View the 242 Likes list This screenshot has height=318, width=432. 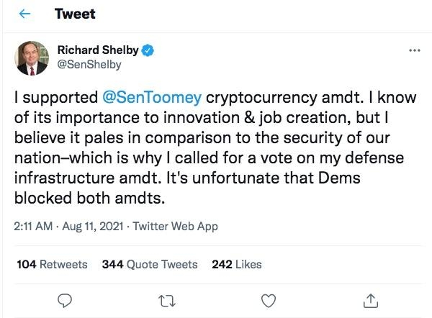237,264
